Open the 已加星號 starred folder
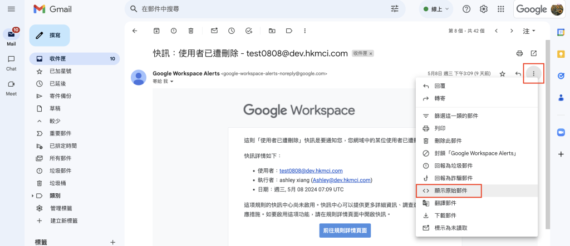This screenshot has height=246, width=570. pyautogui.click(x=74, y=71)
